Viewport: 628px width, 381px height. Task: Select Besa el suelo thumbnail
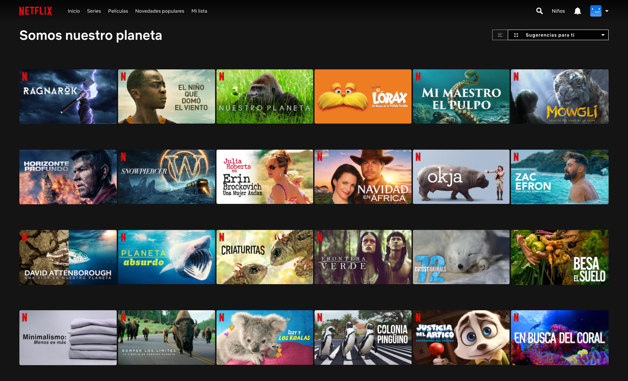(560, 257)
